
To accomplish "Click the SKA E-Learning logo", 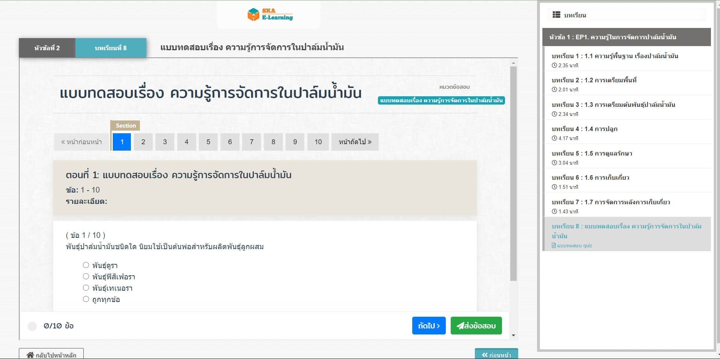I will pos(270,15).
